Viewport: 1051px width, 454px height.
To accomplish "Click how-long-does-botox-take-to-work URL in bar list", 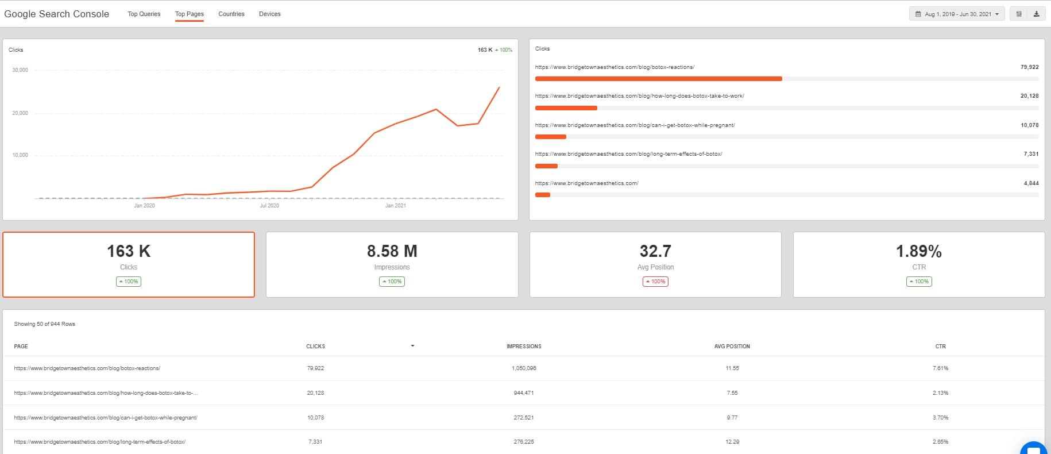I will click(x=639, y=96).
